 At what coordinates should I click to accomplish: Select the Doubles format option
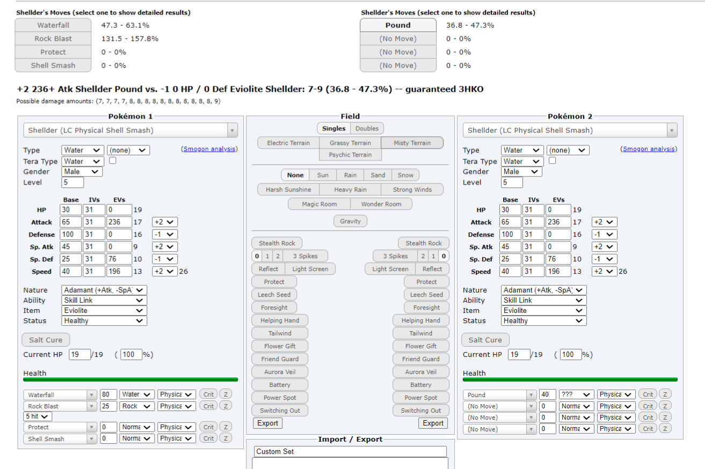coord(367,128)
